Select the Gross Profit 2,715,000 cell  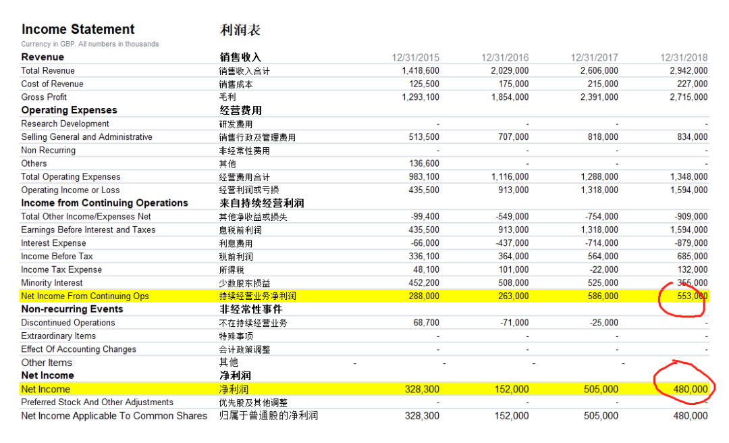coord(688,97)
